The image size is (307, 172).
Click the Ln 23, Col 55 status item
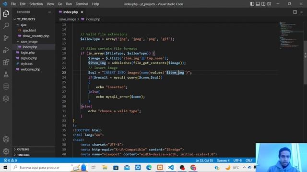click(x=204, y=161)
